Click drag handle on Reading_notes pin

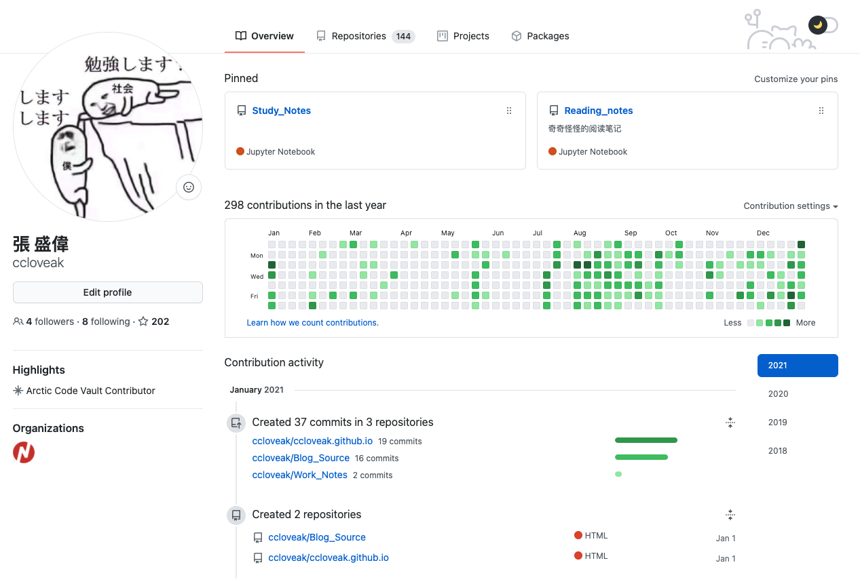[821, 111]
